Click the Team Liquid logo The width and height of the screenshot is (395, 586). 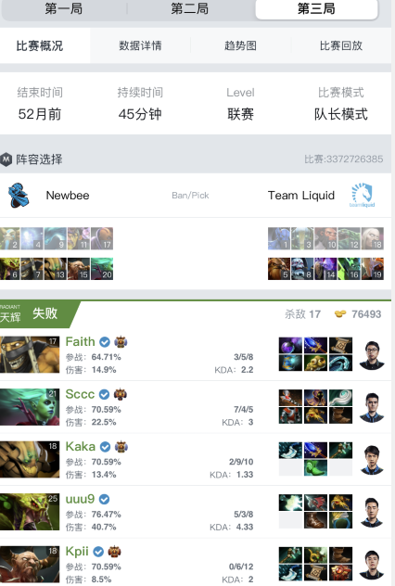pyautogui.click(x=362, y=195)
